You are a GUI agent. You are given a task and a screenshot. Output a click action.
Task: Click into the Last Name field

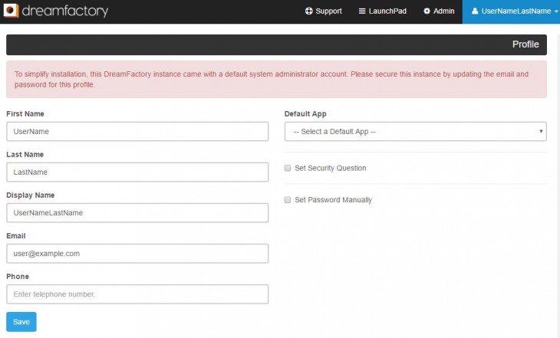point(137,172)
